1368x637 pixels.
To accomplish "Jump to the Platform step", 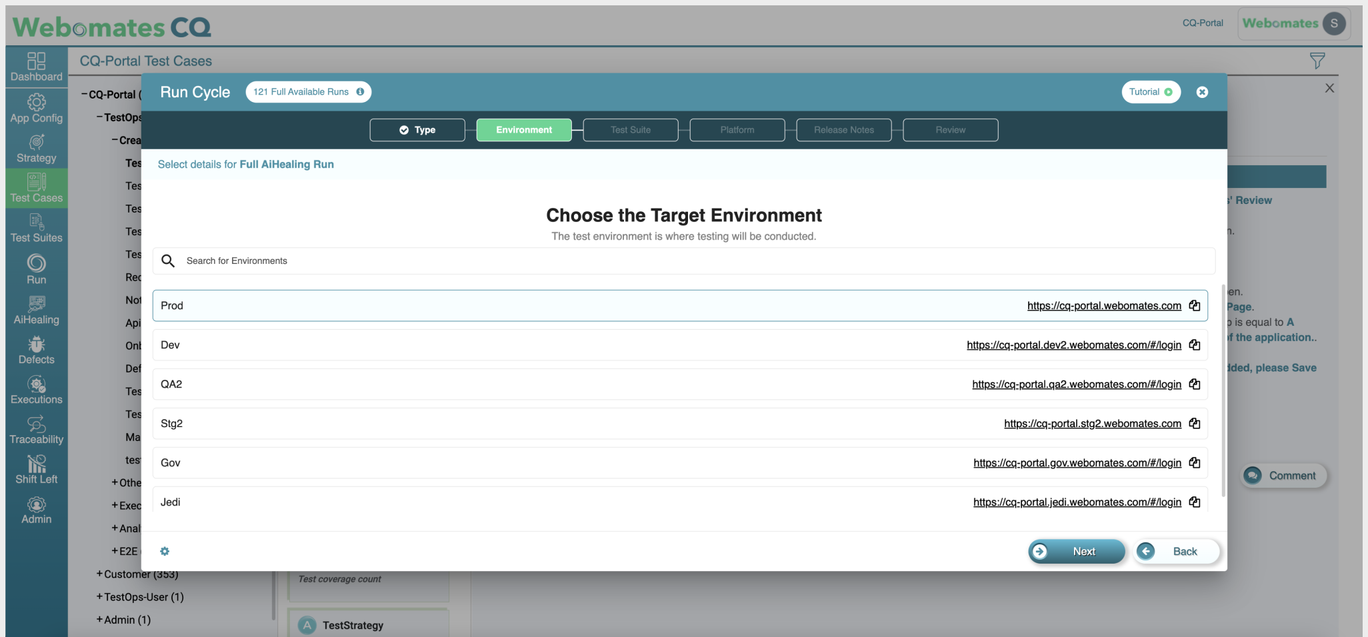I will tap(737, 130).
